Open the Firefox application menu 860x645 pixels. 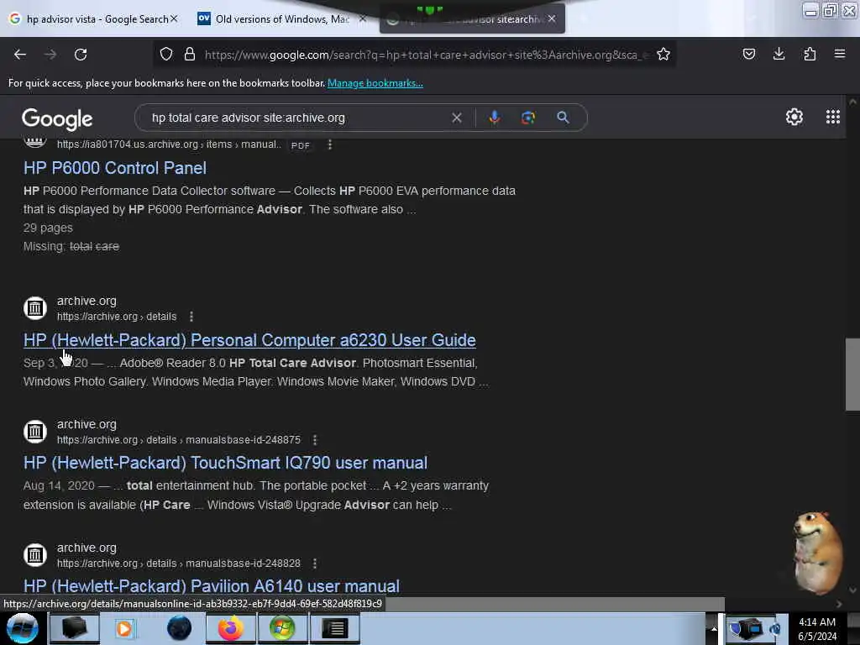point(840,55)
